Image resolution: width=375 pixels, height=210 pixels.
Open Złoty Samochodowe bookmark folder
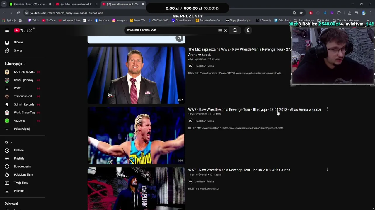pyautogui.click(x=346, y=20)
